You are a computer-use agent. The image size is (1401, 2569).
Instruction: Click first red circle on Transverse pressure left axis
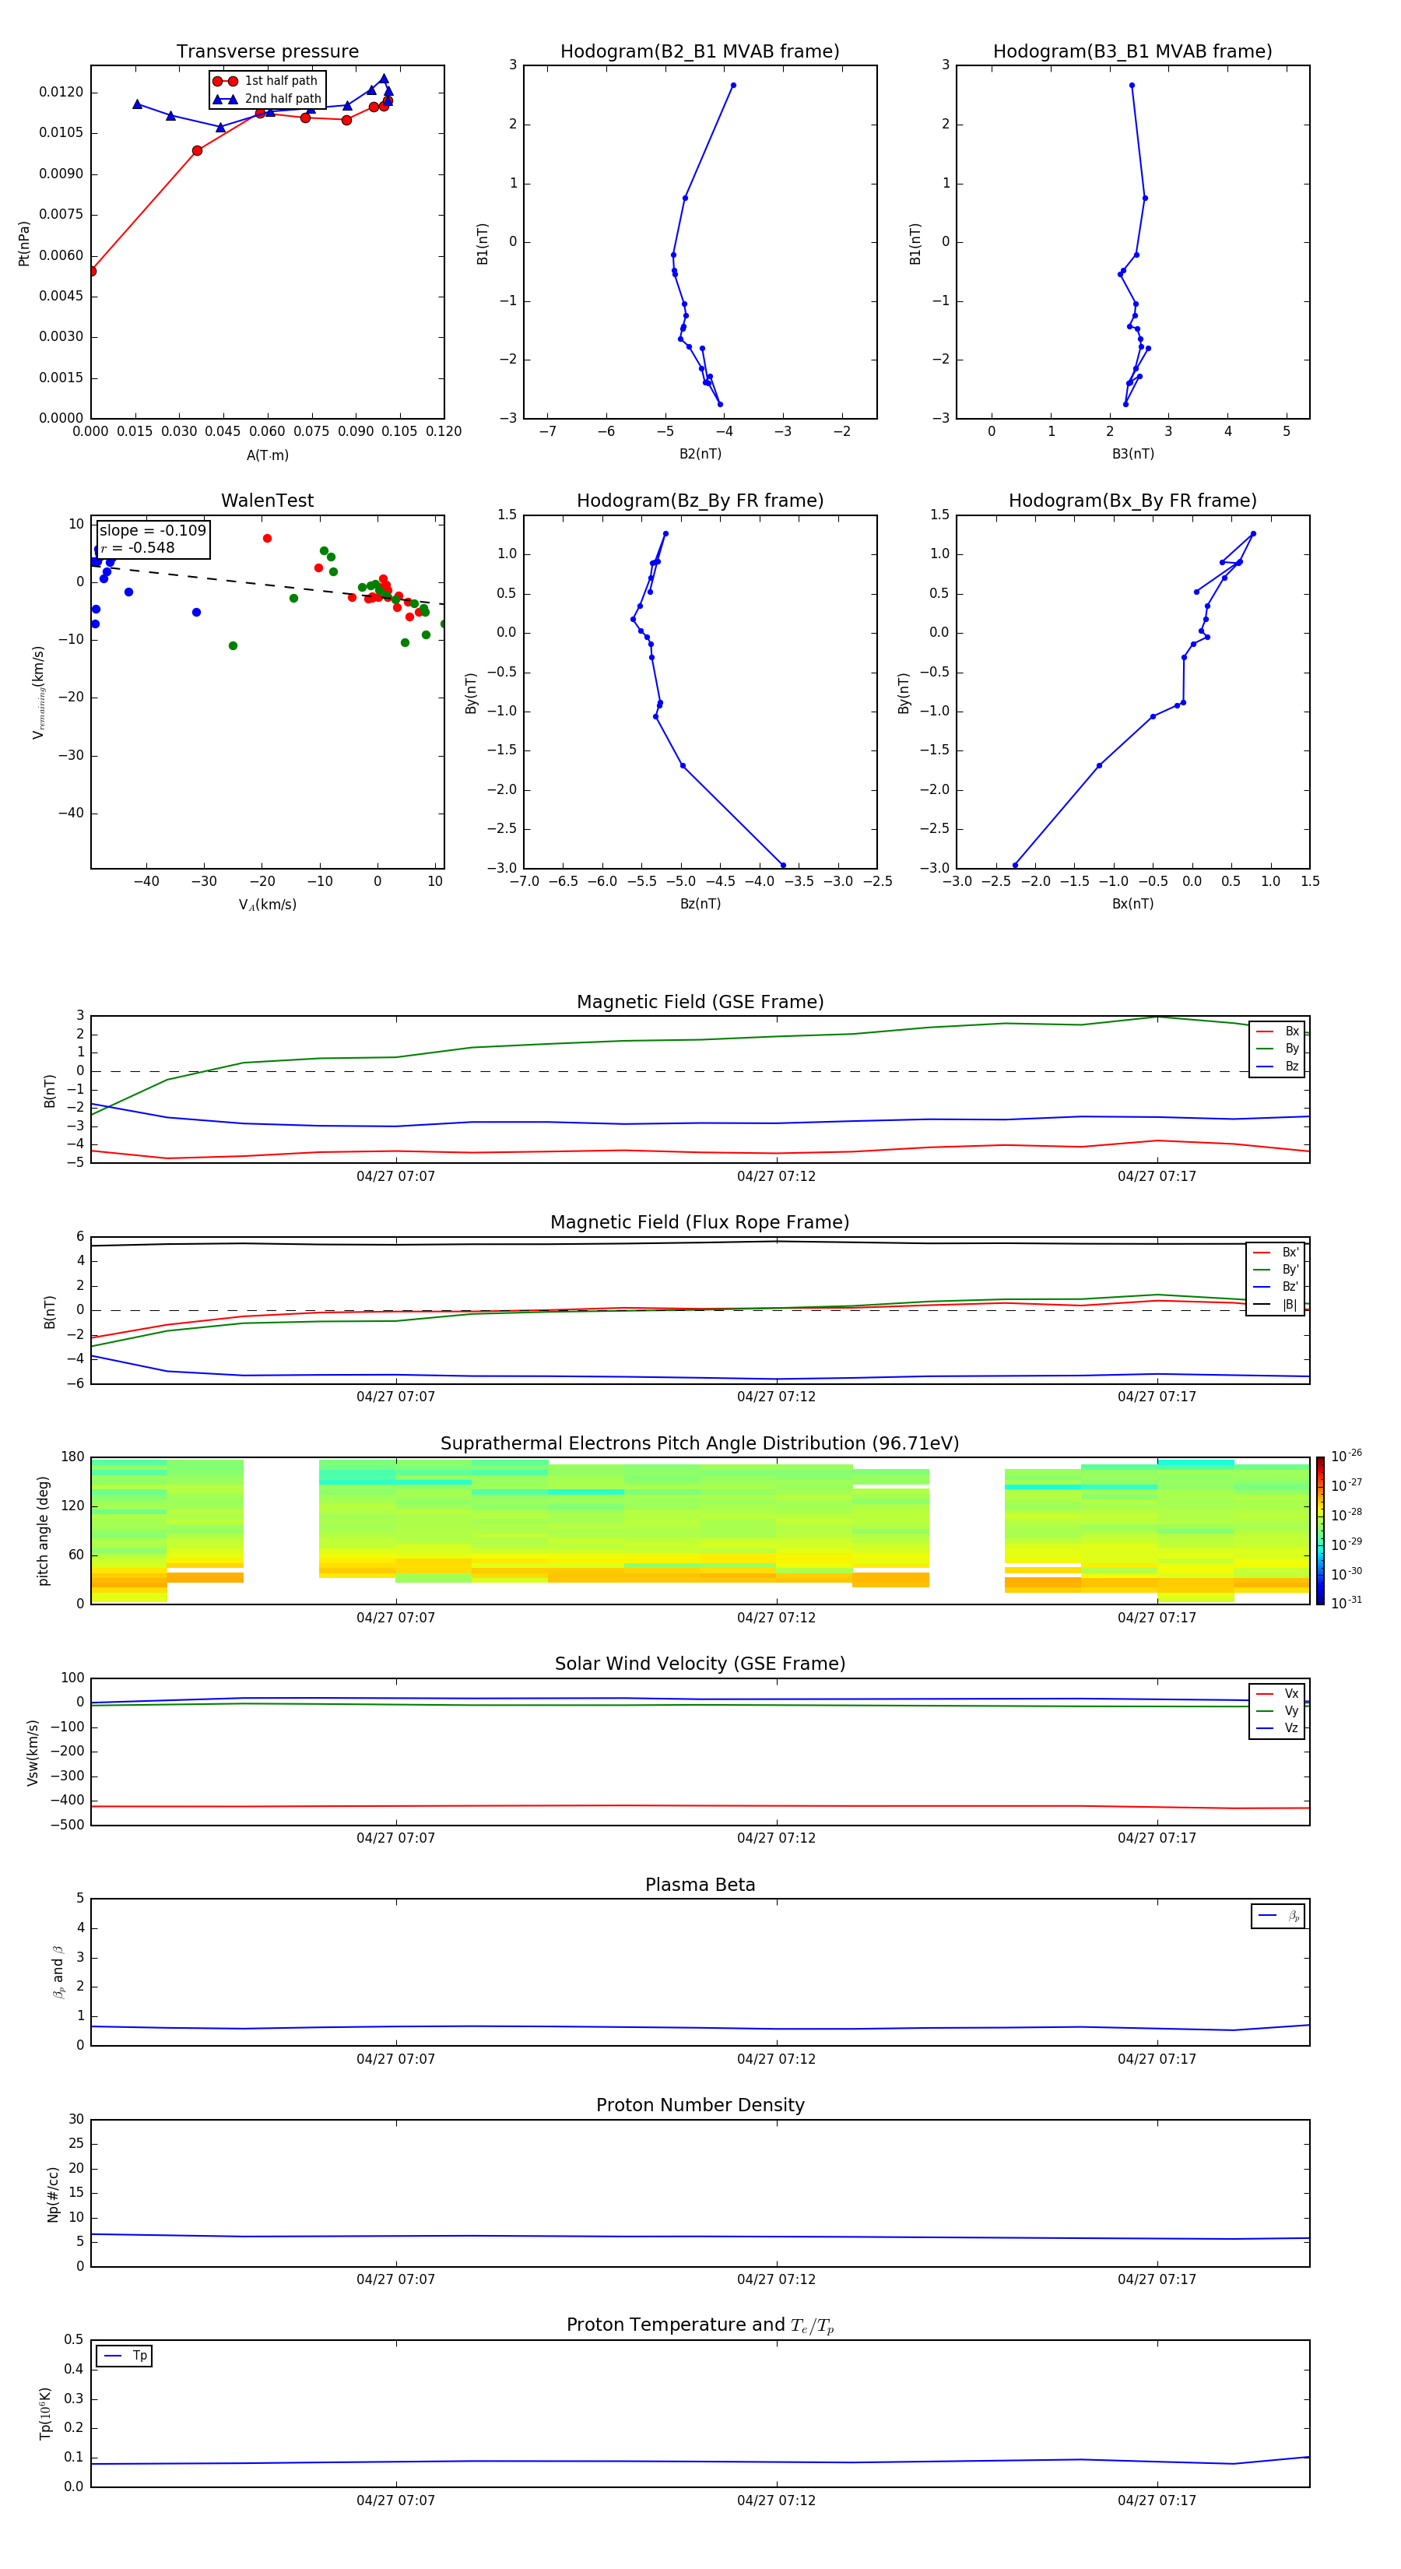[92, 271]
